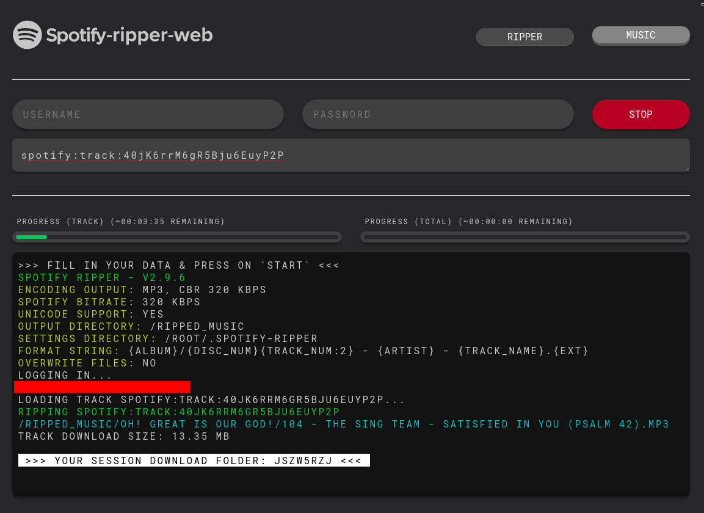Click the red STOP button
Viewport: 704px width, 513px height.
pos(640,114)
